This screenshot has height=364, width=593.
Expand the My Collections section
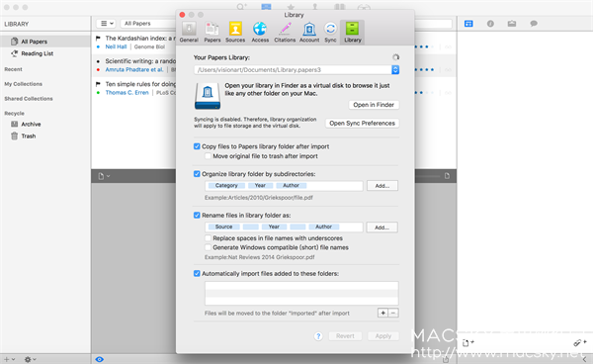[23, 84]
